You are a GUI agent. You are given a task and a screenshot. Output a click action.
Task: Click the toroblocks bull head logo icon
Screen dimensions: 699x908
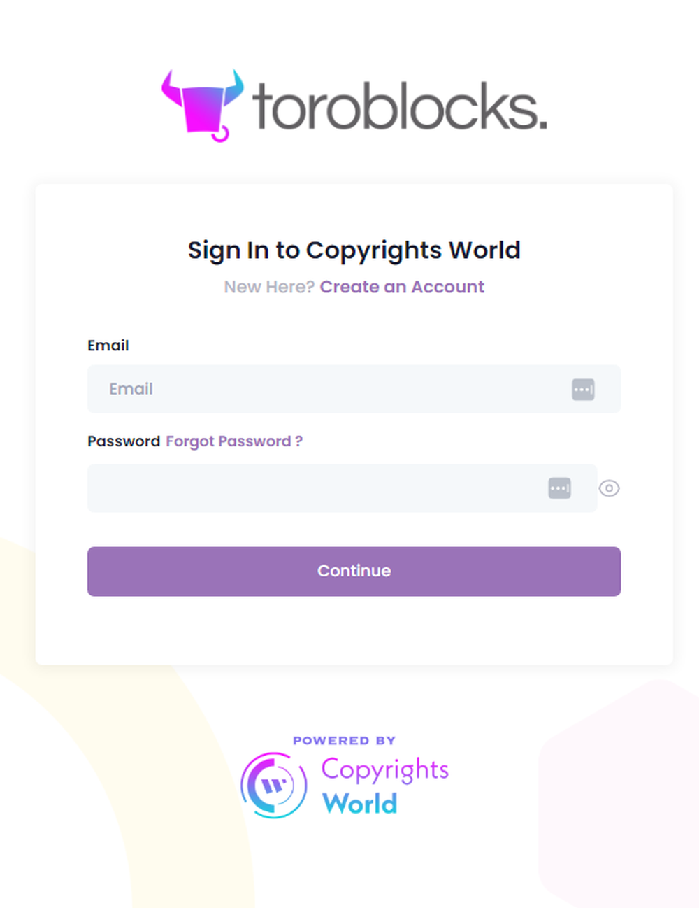tap(203, 105)
